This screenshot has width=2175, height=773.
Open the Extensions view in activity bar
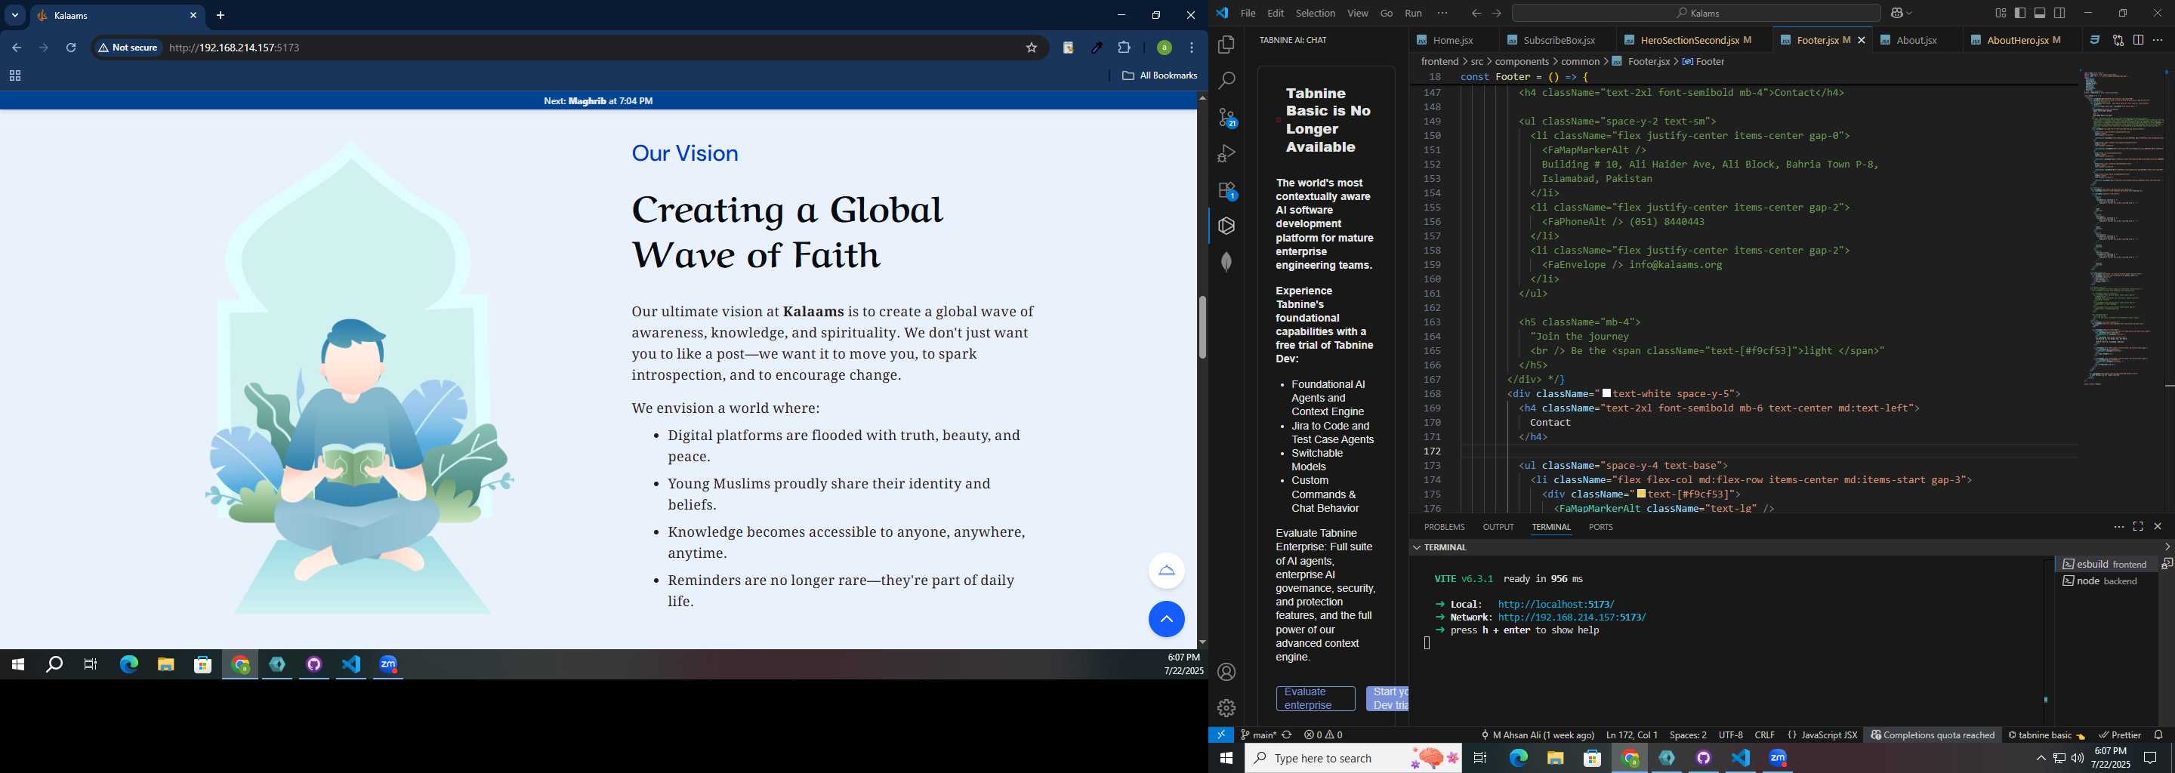1226,190
